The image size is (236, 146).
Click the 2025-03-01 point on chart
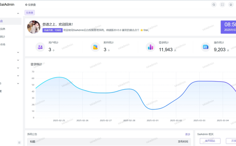click(153, 109)
